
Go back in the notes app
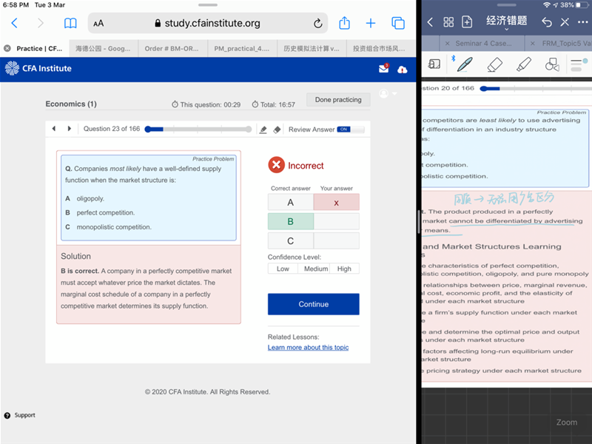[430, 22]
